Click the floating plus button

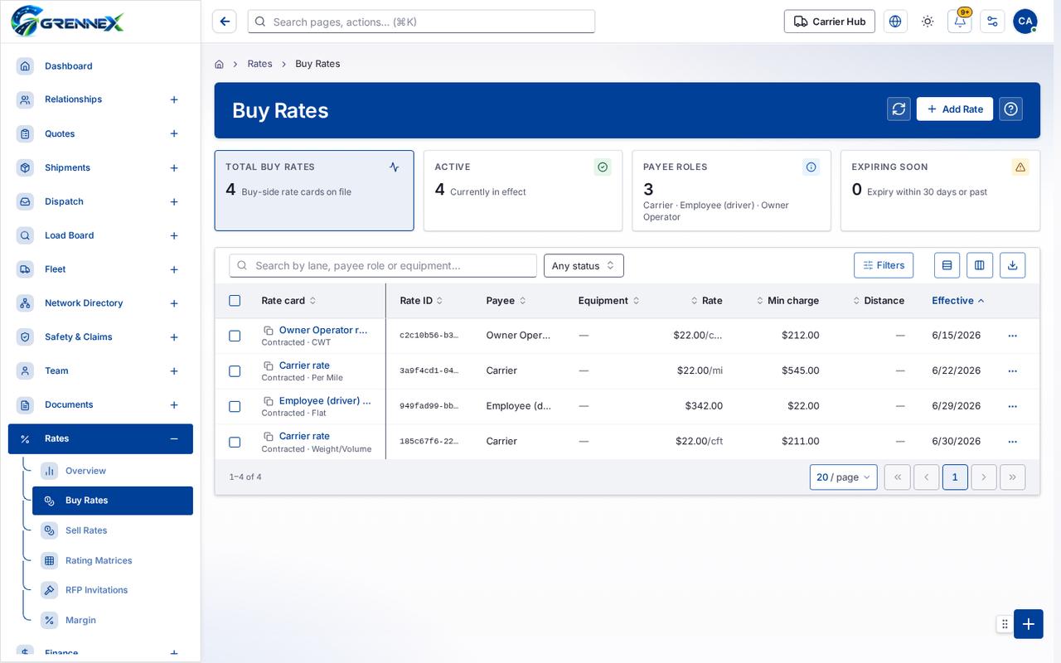(1028, 624)
